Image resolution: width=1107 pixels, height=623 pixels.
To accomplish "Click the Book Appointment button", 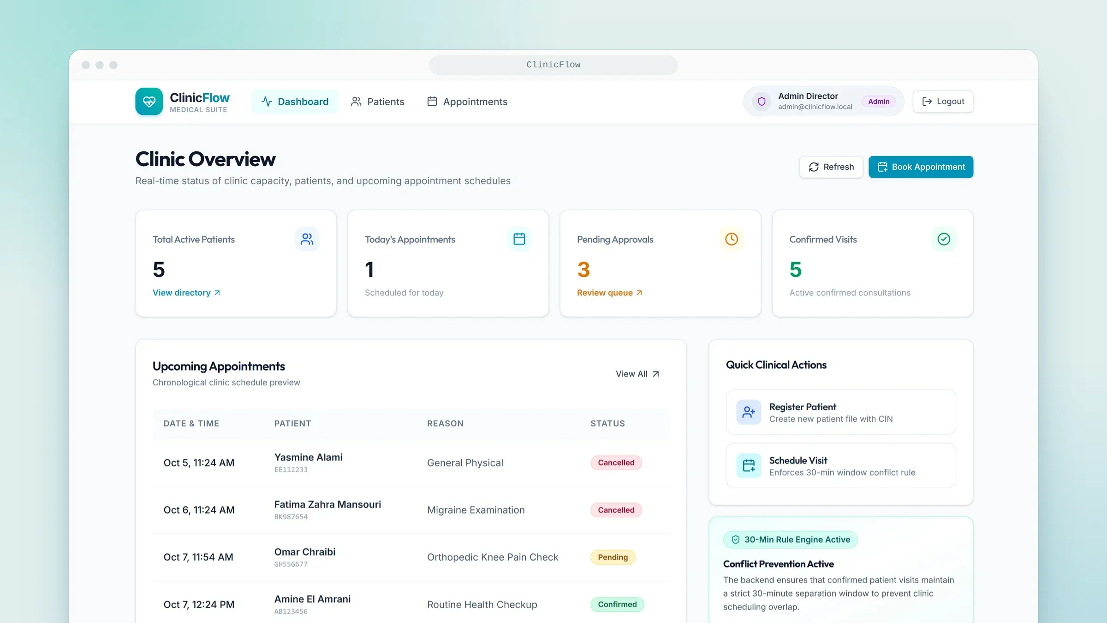I will click(921, 167).
